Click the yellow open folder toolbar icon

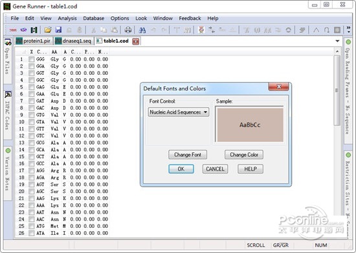point(48,30)
